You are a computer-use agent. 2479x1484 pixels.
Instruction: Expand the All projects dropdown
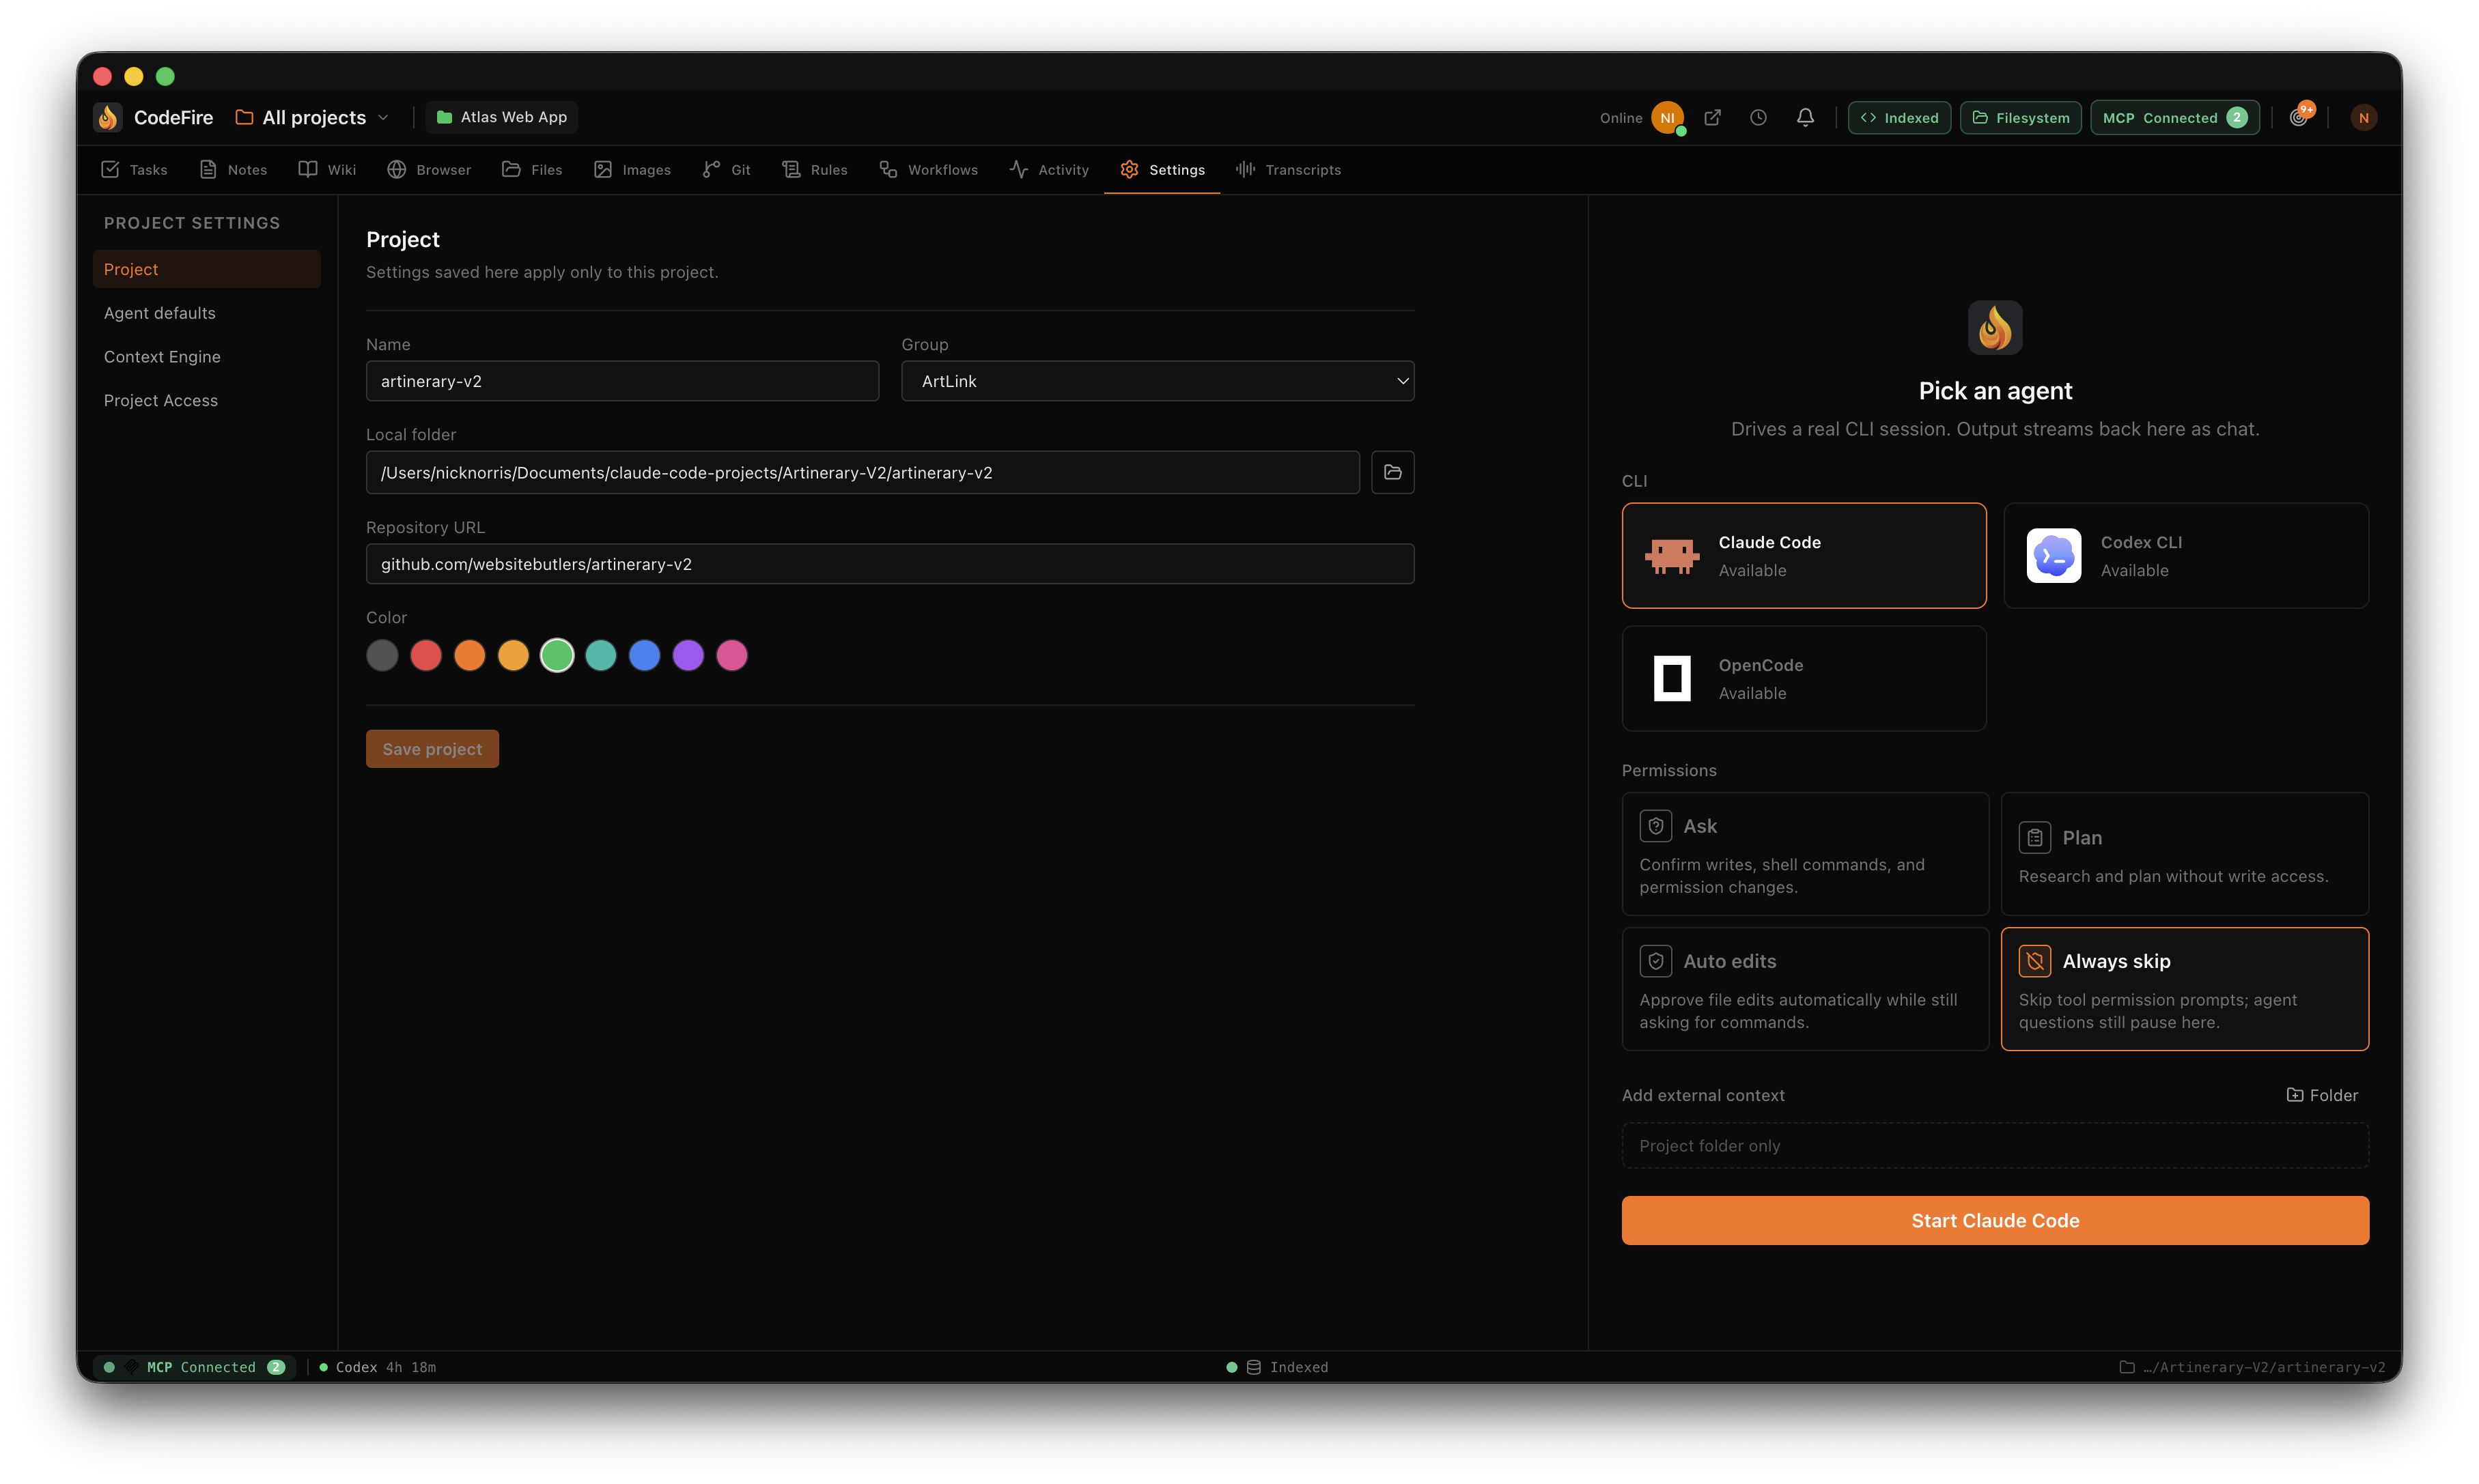point(312,117)
